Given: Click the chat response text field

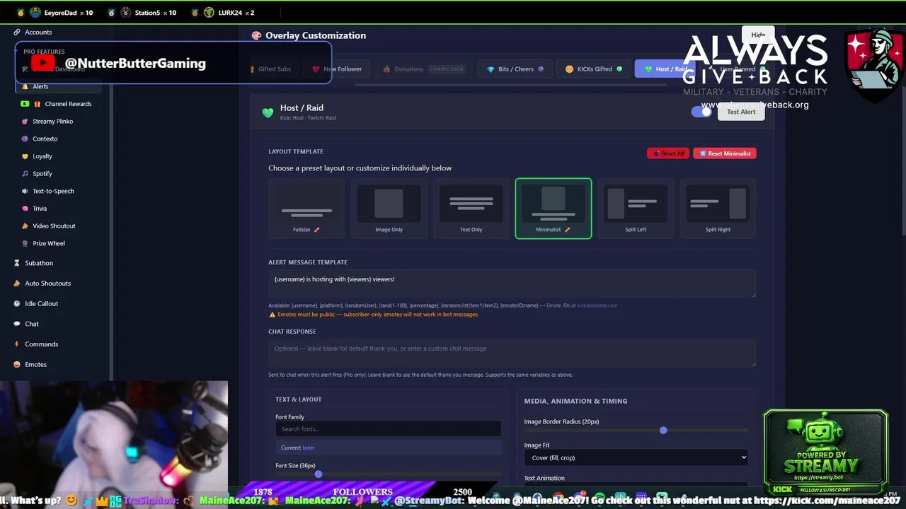Looking at the screenshot, I should pos(512,353).
